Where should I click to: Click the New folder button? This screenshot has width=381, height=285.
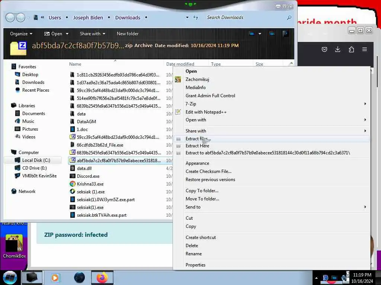tap(128, 34)
